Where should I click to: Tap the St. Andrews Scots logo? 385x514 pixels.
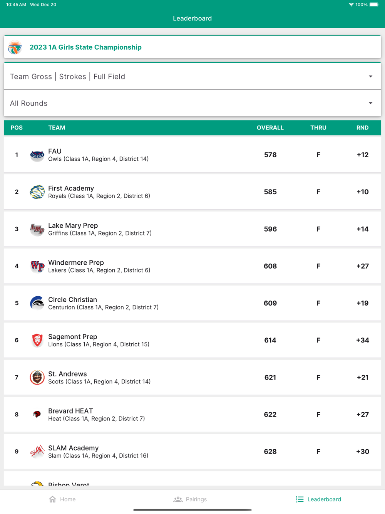[x=37, y=378]
